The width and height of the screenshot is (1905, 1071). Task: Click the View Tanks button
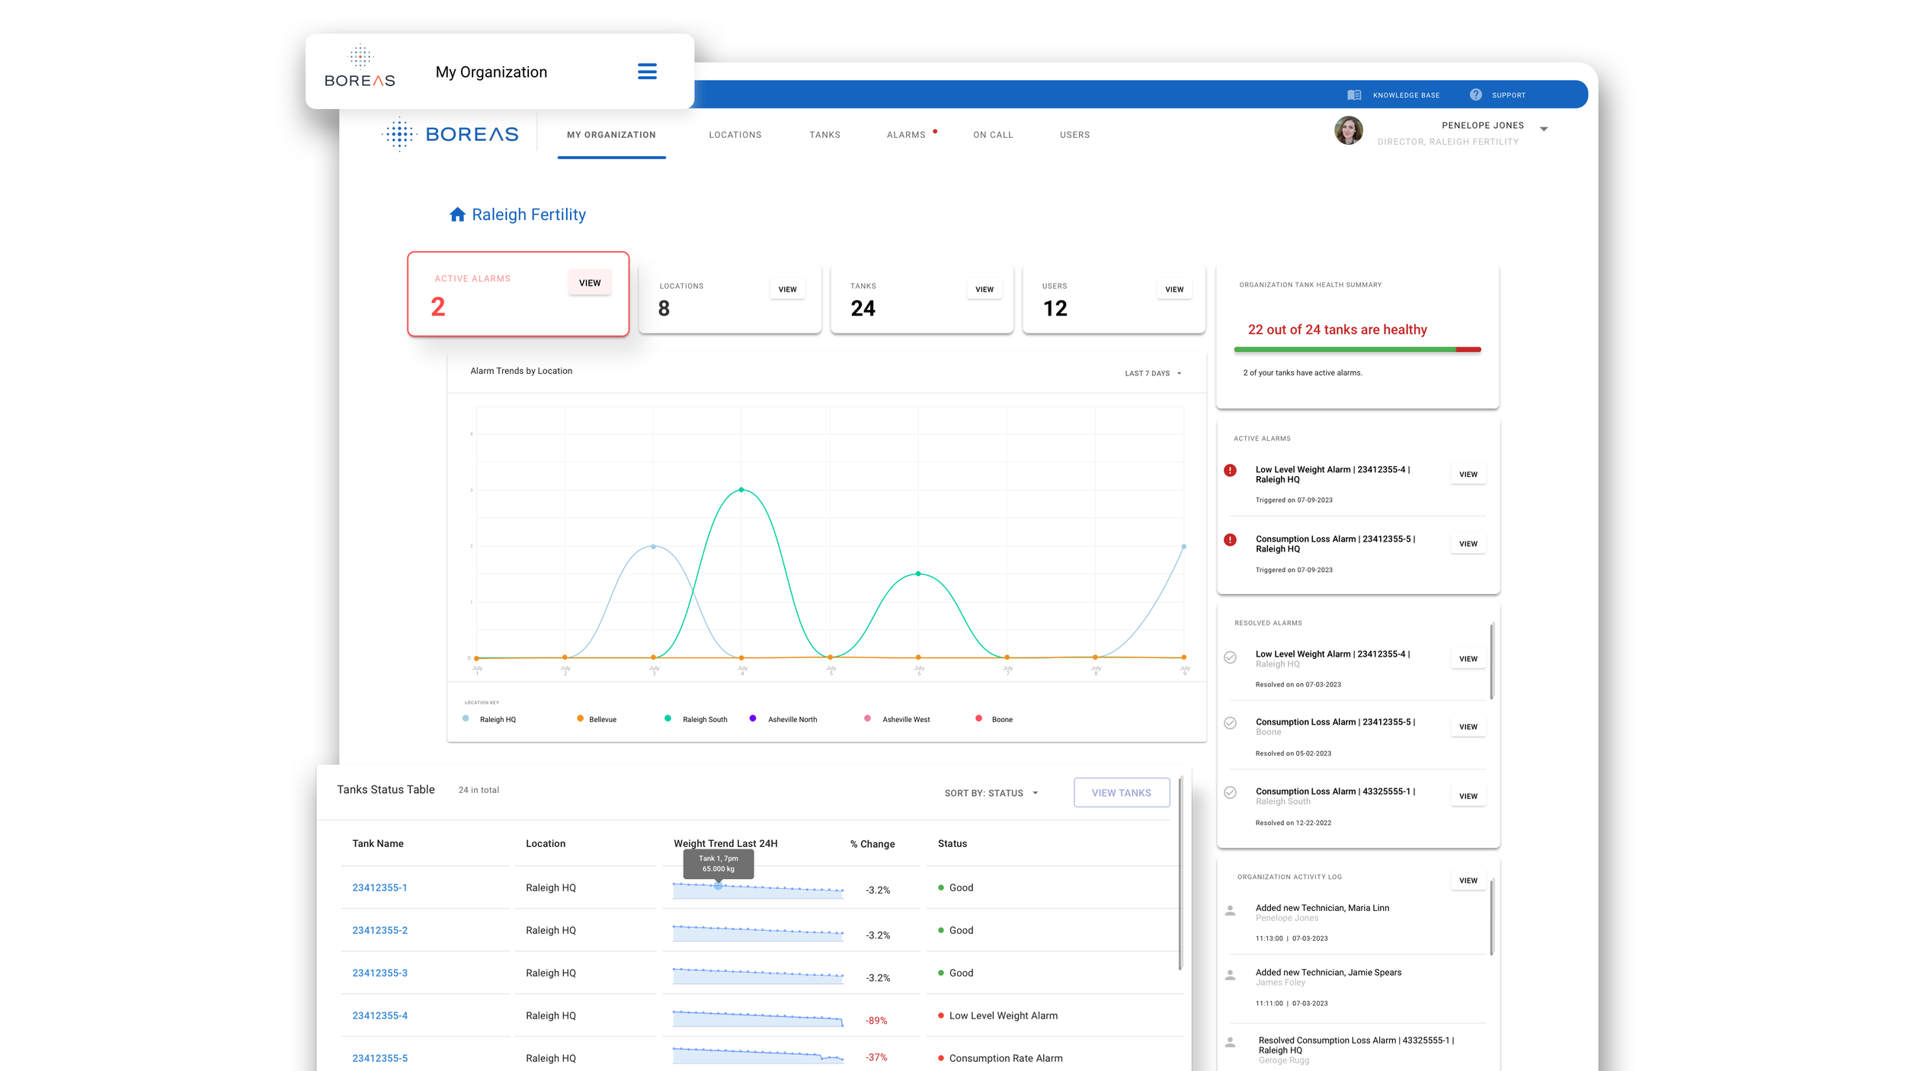pos(1121,793)
